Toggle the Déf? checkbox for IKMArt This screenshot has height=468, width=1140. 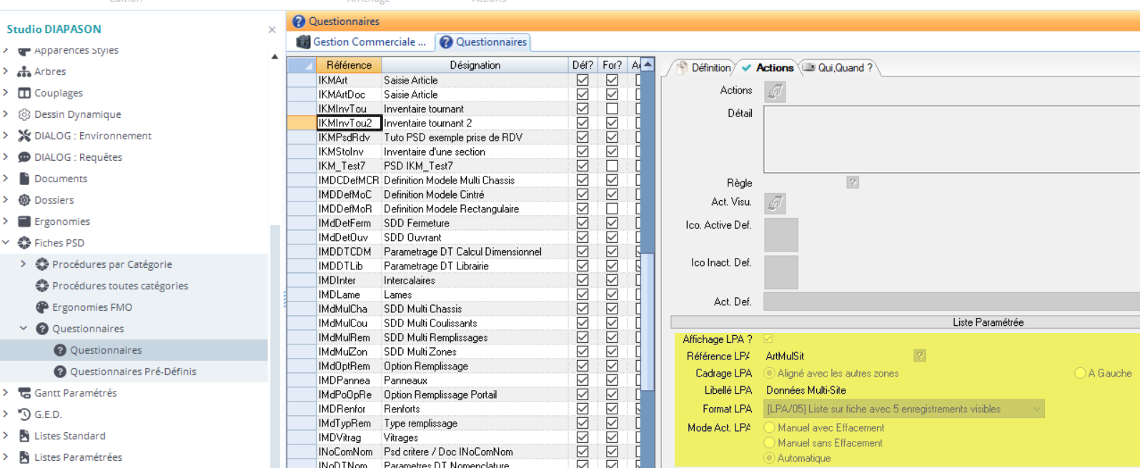(583, 80)
